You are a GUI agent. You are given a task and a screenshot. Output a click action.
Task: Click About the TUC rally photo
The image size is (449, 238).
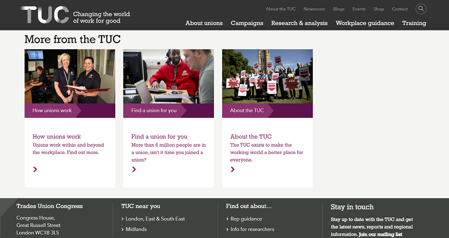[x=267, y=76]
